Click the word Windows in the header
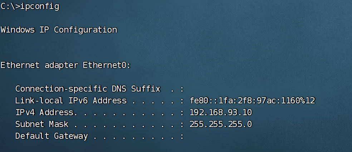This screenshot has height=152, width=352. tap(18, 30)
